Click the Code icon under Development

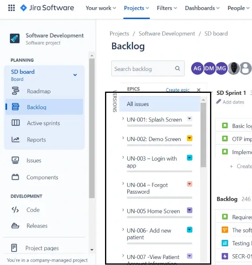tap(16, 210)
